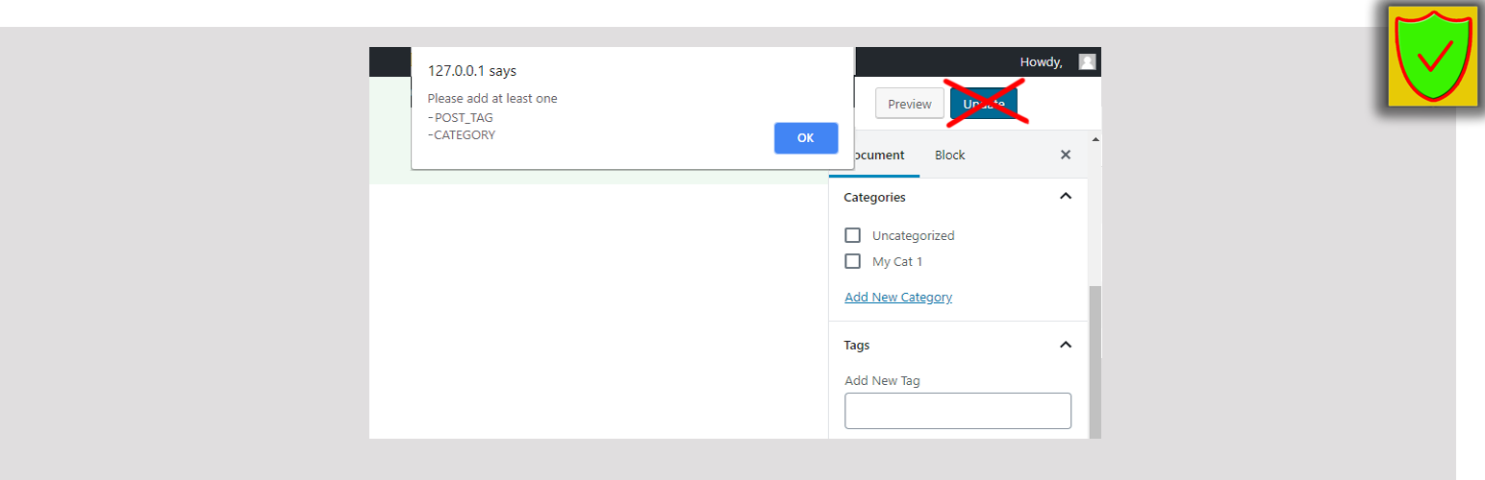Screen dimensions: 1485x480
Task: Click the user avatar icon
Action: point(1087,61)
